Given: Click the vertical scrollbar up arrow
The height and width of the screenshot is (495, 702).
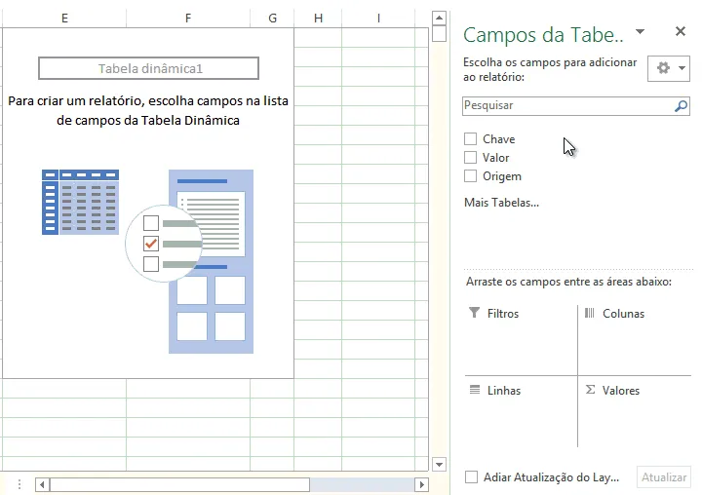Looking at the screenshot, I should coord(439,19).
